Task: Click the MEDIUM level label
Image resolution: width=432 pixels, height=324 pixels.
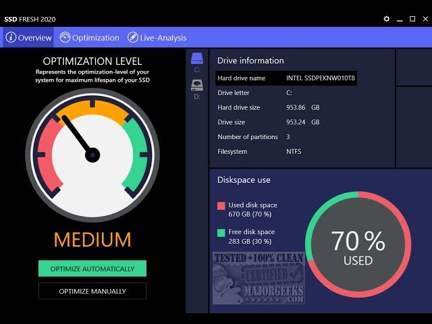Action: pyautogui.click(x=92, y=239)
